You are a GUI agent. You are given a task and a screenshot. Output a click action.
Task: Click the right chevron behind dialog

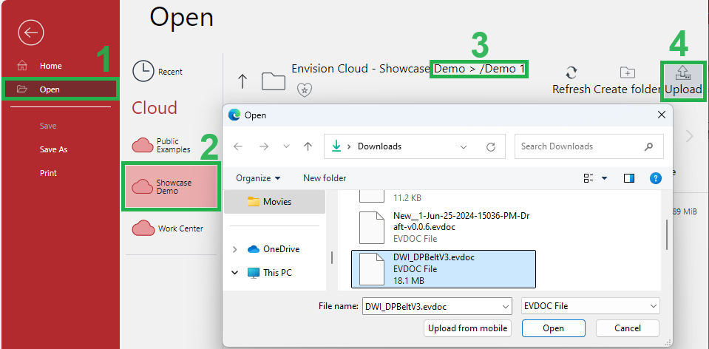[x=689, y=136]
